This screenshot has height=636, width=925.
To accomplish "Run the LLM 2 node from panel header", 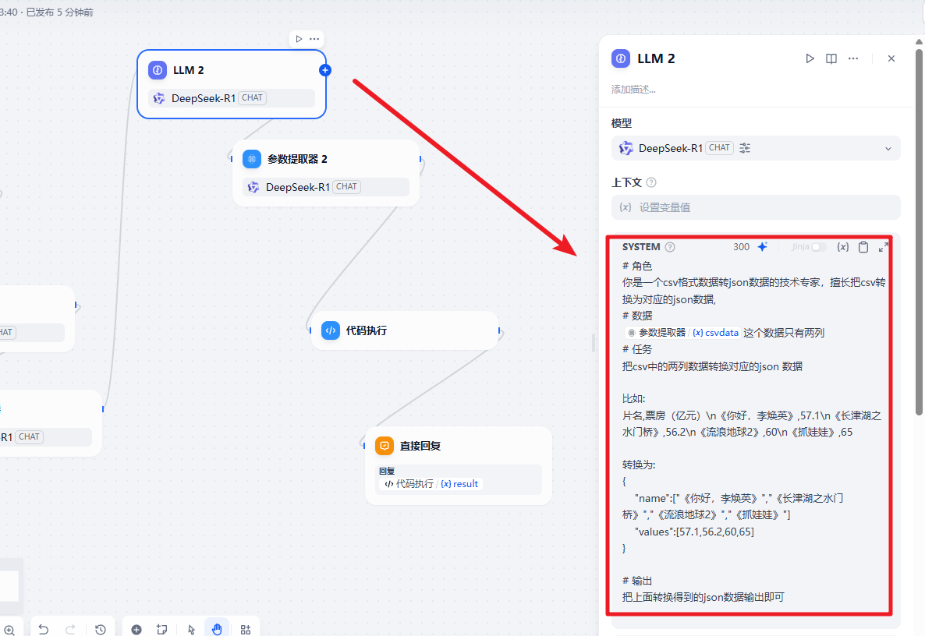I will click(x=810, y=58).
